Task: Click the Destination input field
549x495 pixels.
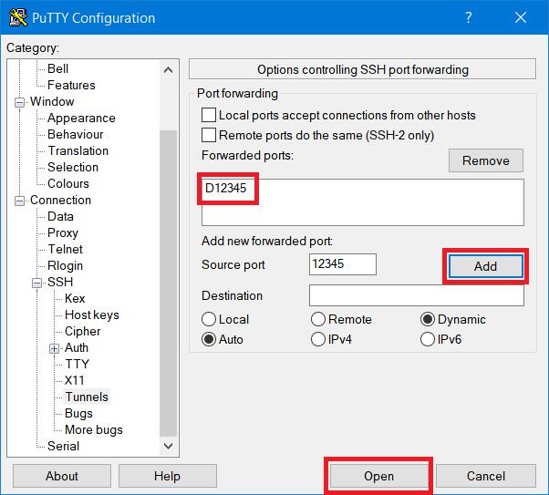Action: pos(416,295)
